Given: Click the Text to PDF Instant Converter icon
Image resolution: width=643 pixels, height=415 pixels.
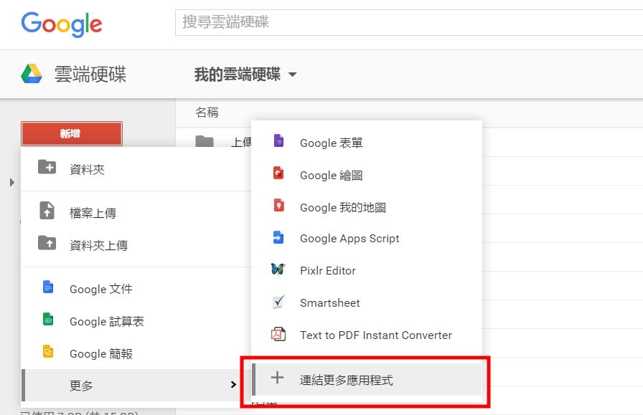Looking at the screenshot, I should [278, 334].
